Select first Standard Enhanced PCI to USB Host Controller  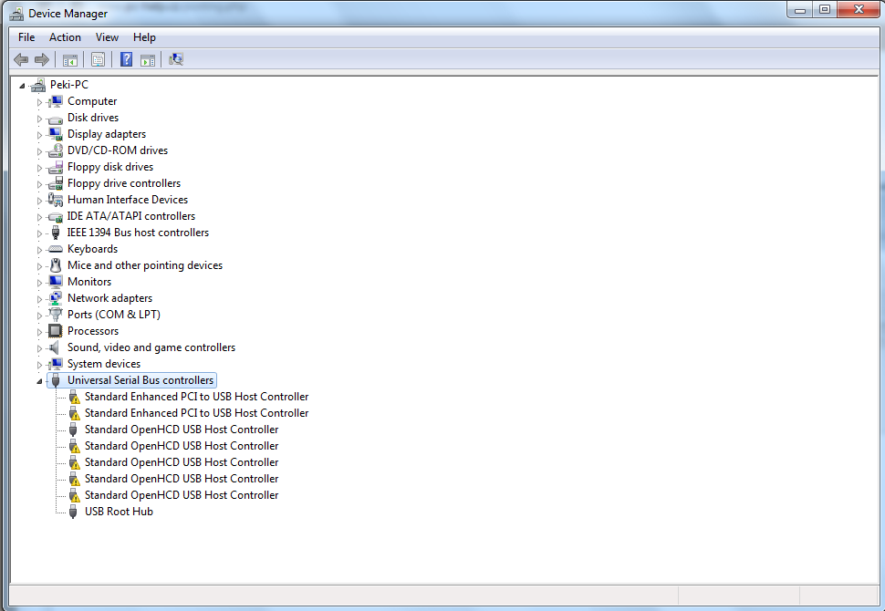[196, 397]
